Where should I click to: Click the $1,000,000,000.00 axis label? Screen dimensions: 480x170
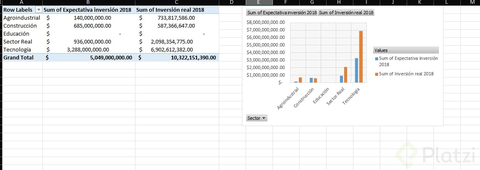click(x=265, y=75)
